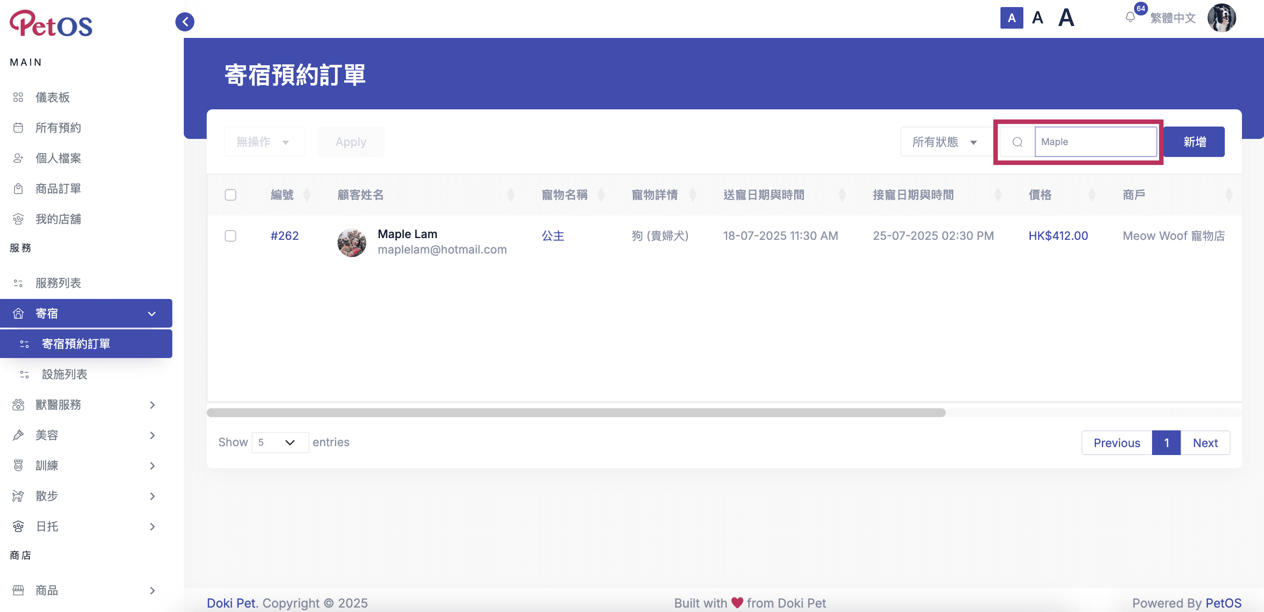Open 我的店舖 in the sidebar
This screenshot has height=612, width=1264.
[x=58, y=219]
